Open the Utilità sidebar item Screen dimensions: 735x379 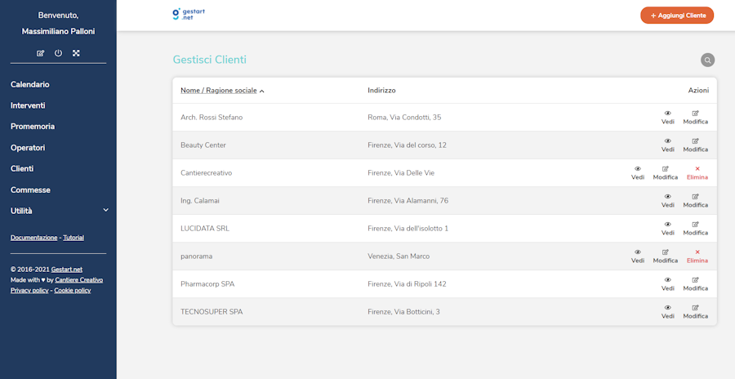coord(21,211)
